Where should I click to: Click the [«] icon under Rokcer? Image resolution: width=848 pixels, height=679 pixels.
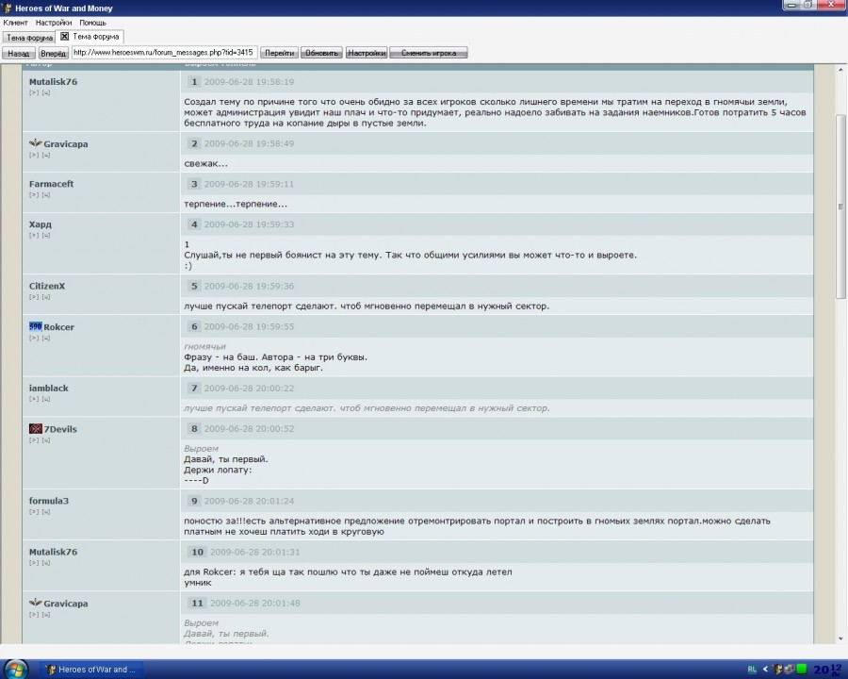pos(45,338)
